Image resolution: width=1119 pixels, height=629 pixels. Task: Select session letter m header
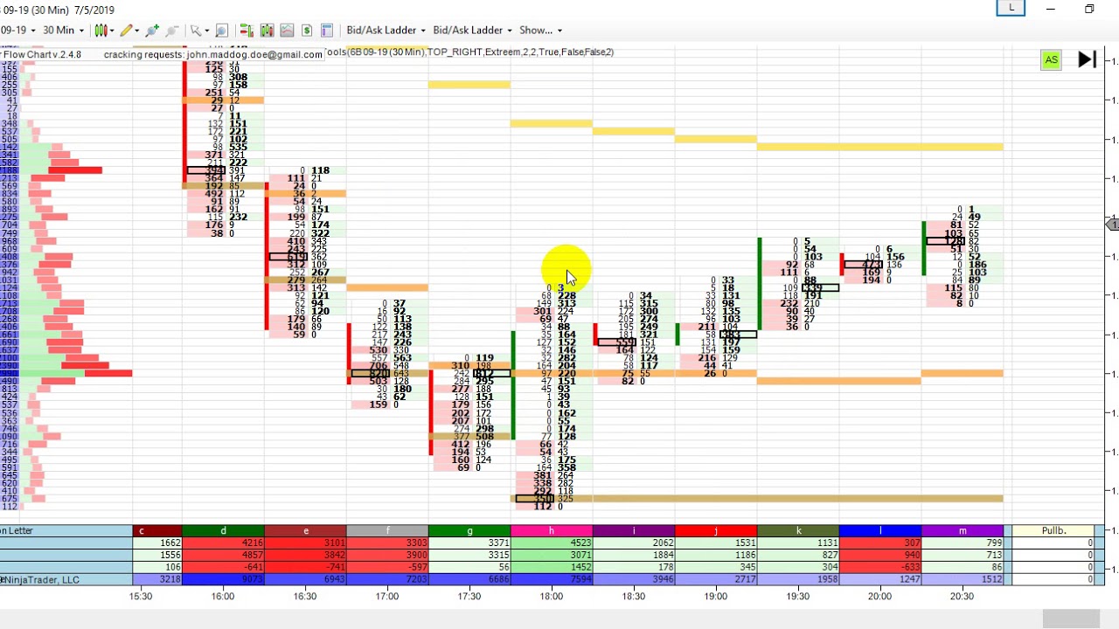pyautogui.click(x=963, y=531)
